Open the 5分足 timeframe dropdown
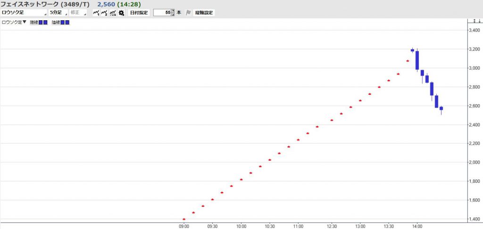This screenshot has width=483, height=229. pyautogui.click(x=58, y=13)
